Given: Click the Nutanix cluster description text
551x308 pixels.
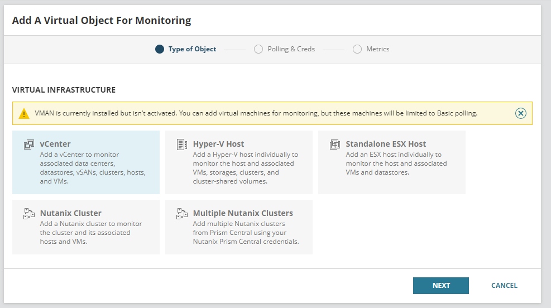Looking at the screenshot, I should [90, 233].
